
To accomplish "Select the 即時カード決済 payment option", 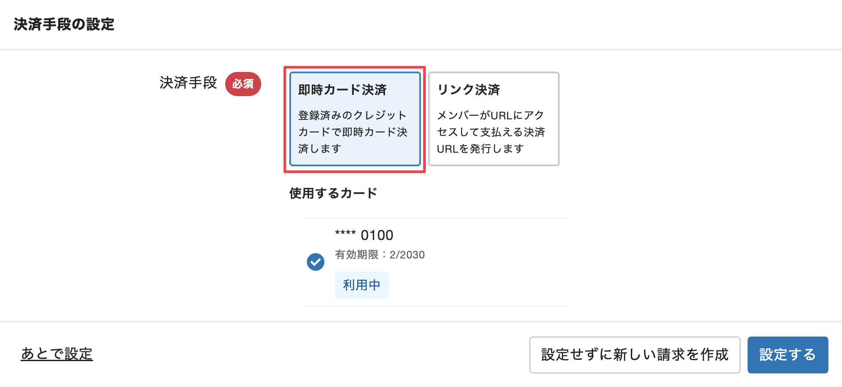I will tap(354, 118).
